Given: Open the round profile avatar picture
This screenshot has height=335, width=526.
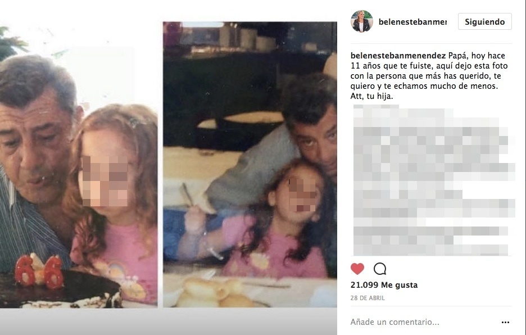Looking at the screenshot, I should tap(362, 21).
